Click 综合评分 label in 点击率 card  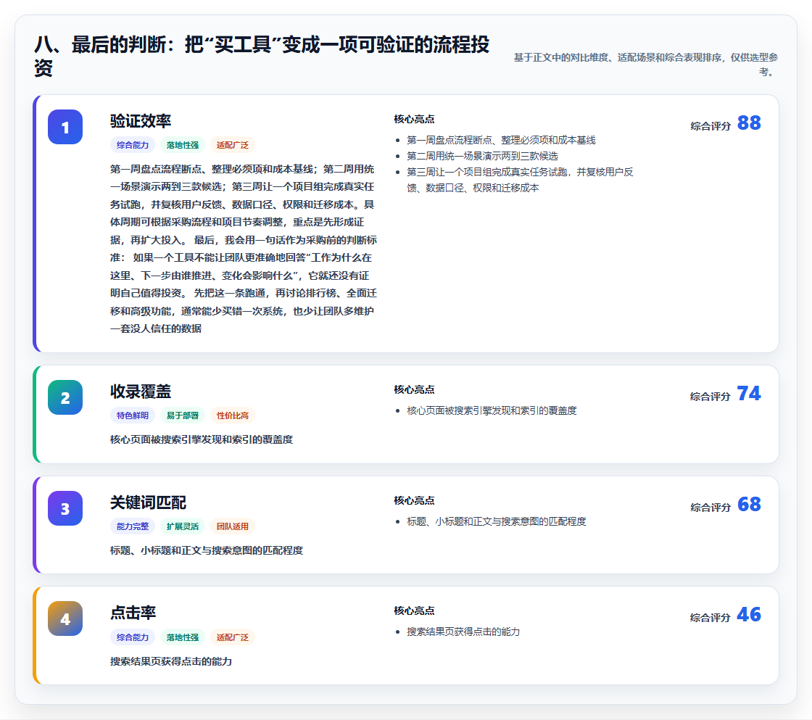click(x=710, y=618)
